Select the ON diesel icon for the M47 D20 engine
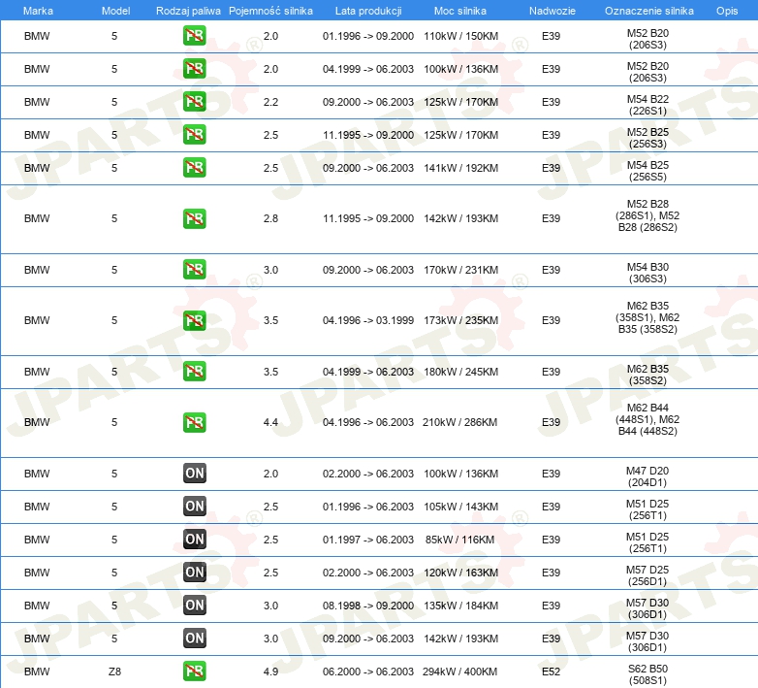 point(194,474)
